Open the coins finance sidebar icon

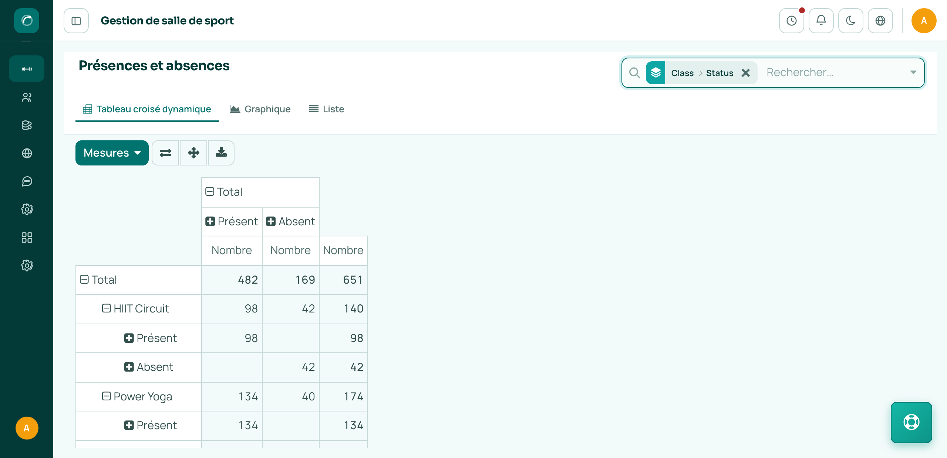[27, 125]
